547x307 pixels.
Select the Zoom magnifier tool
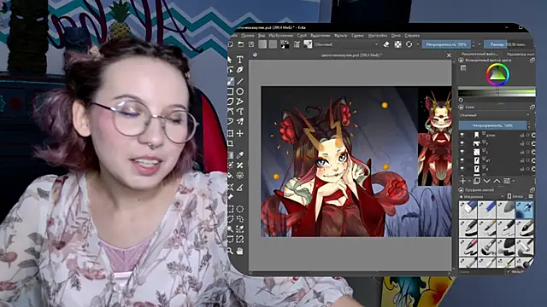point(231,251)
